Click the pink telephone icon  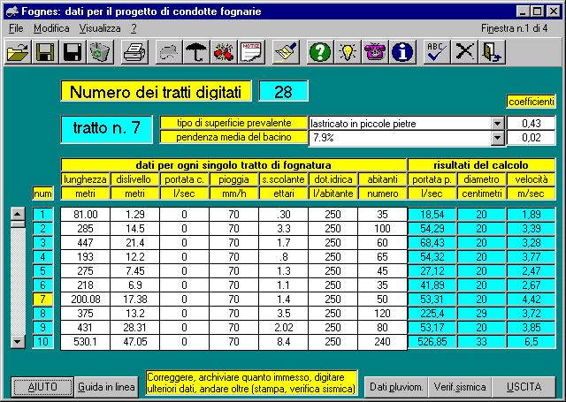click(x=375, y=53)
